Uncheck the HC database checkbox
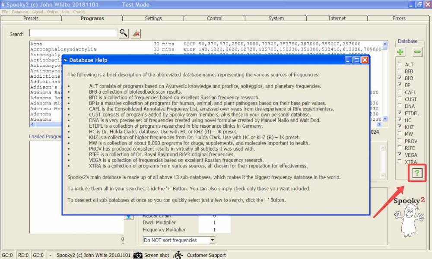 pyautogui.click(x=400, y=120)
